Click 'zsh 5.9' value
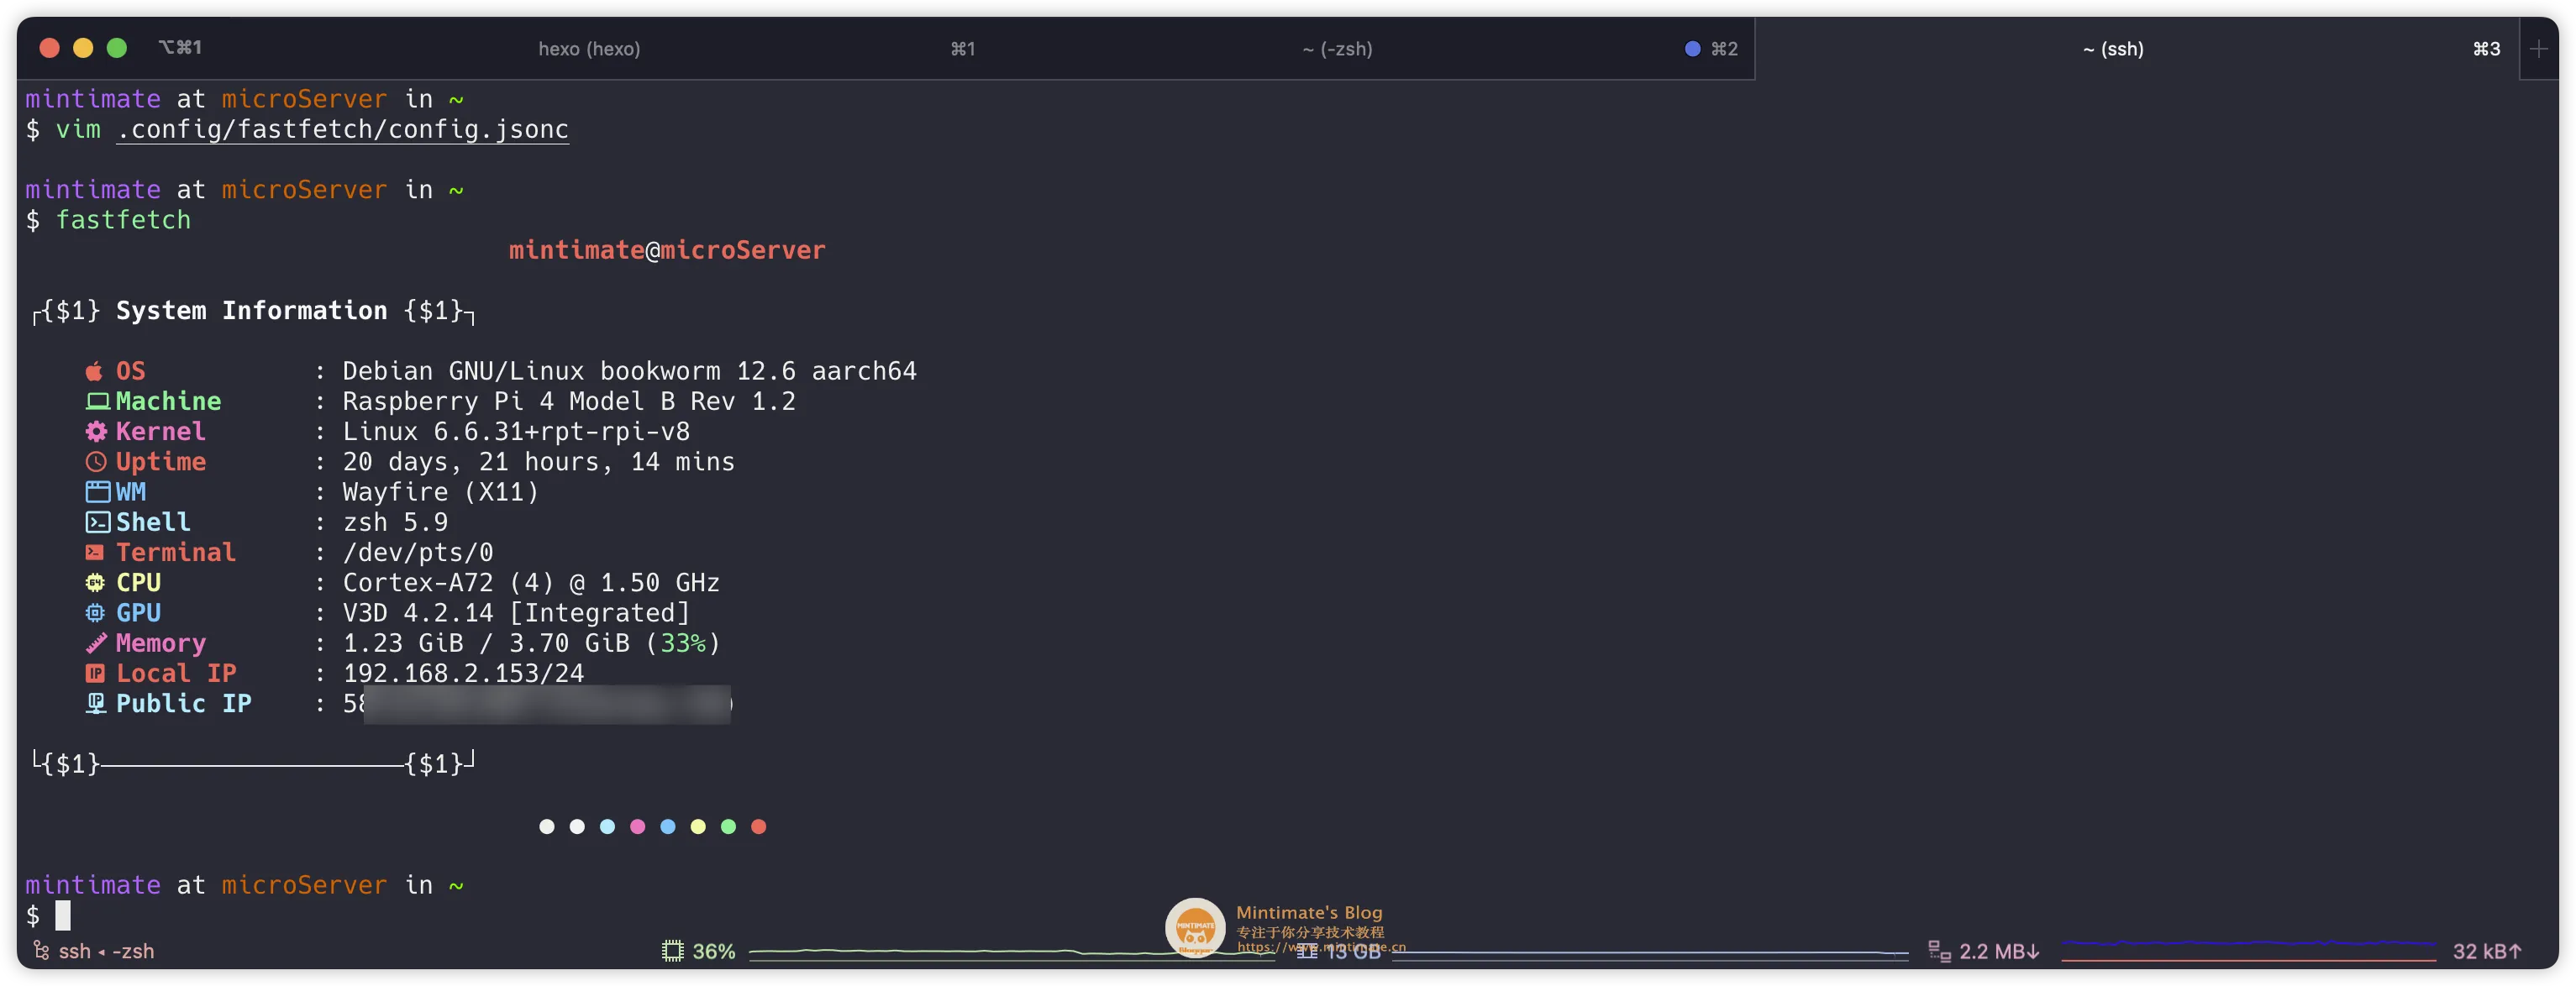The height and width of the screenshot is (986, 2576). pyautogui.click(x=395, y=522)
